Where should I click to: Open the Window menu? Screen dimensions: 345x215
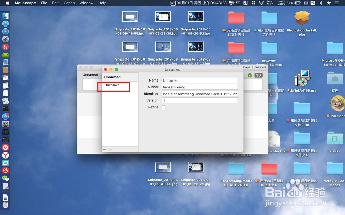coord(87,3)
